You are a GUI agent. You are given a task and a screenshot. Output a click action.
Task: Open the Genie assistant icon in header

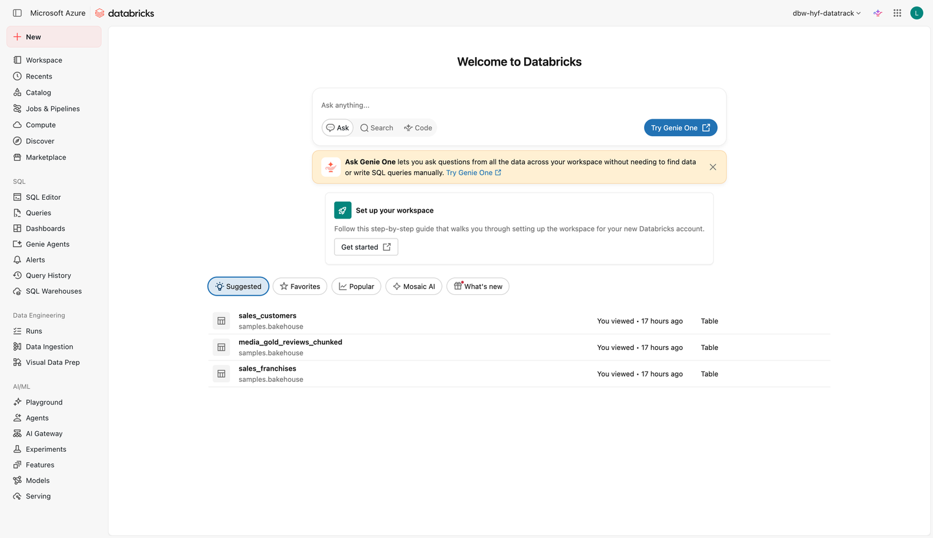pos(878,13)
